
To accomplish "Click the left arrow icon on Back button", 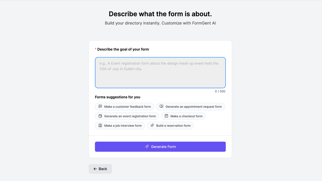I will [x=95, y=169].
